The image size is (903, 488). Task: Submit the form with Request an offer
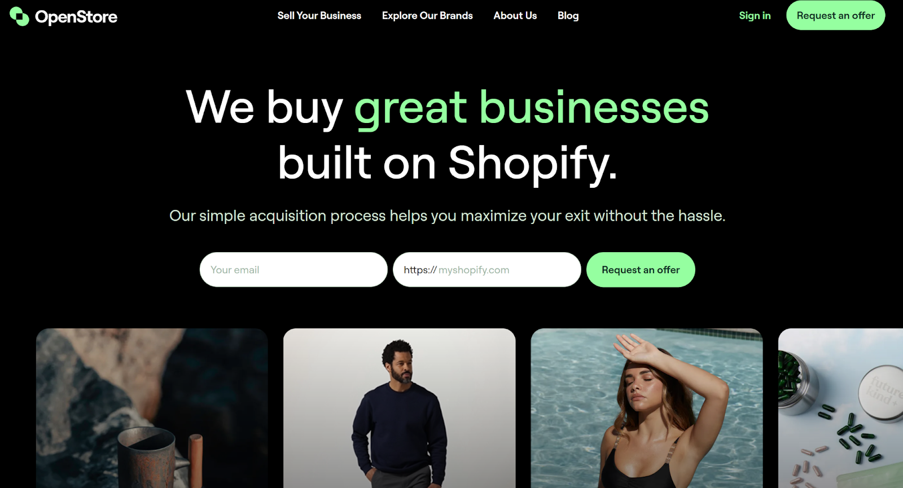point(641,270)
